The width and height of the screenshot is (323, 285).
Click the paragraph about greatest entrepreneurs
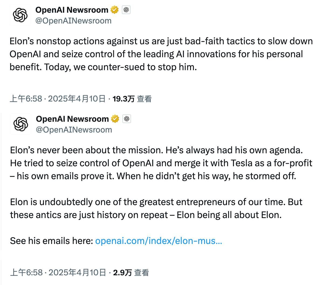(x=156, y=209)
